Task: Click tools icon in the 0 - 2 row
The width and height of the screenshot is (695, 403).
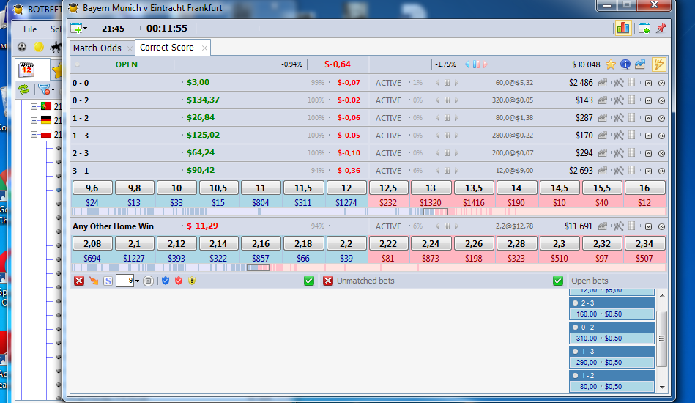Action: point(618,100)
